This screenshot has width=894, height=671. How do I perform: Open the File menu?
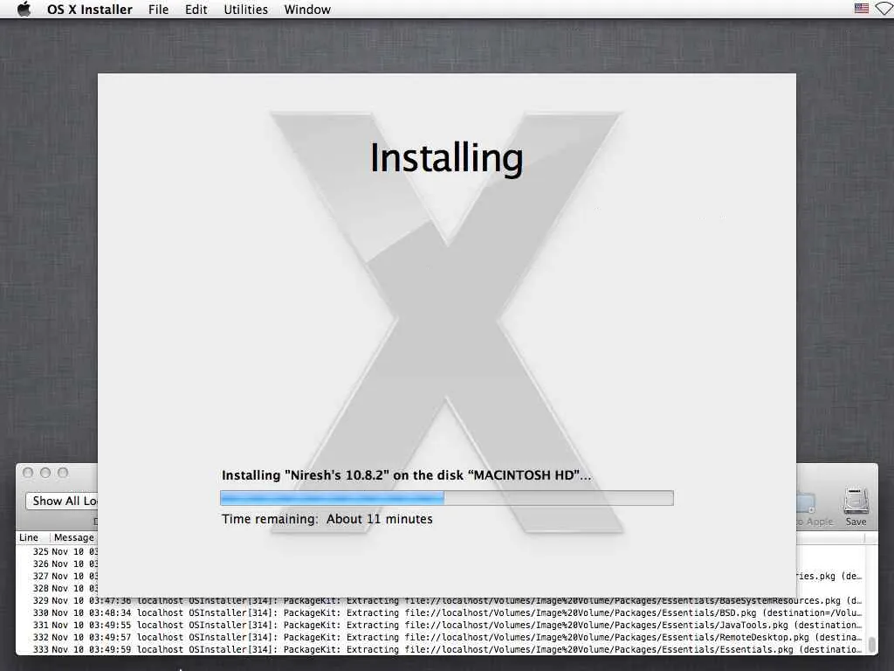(x=159, y=10)
